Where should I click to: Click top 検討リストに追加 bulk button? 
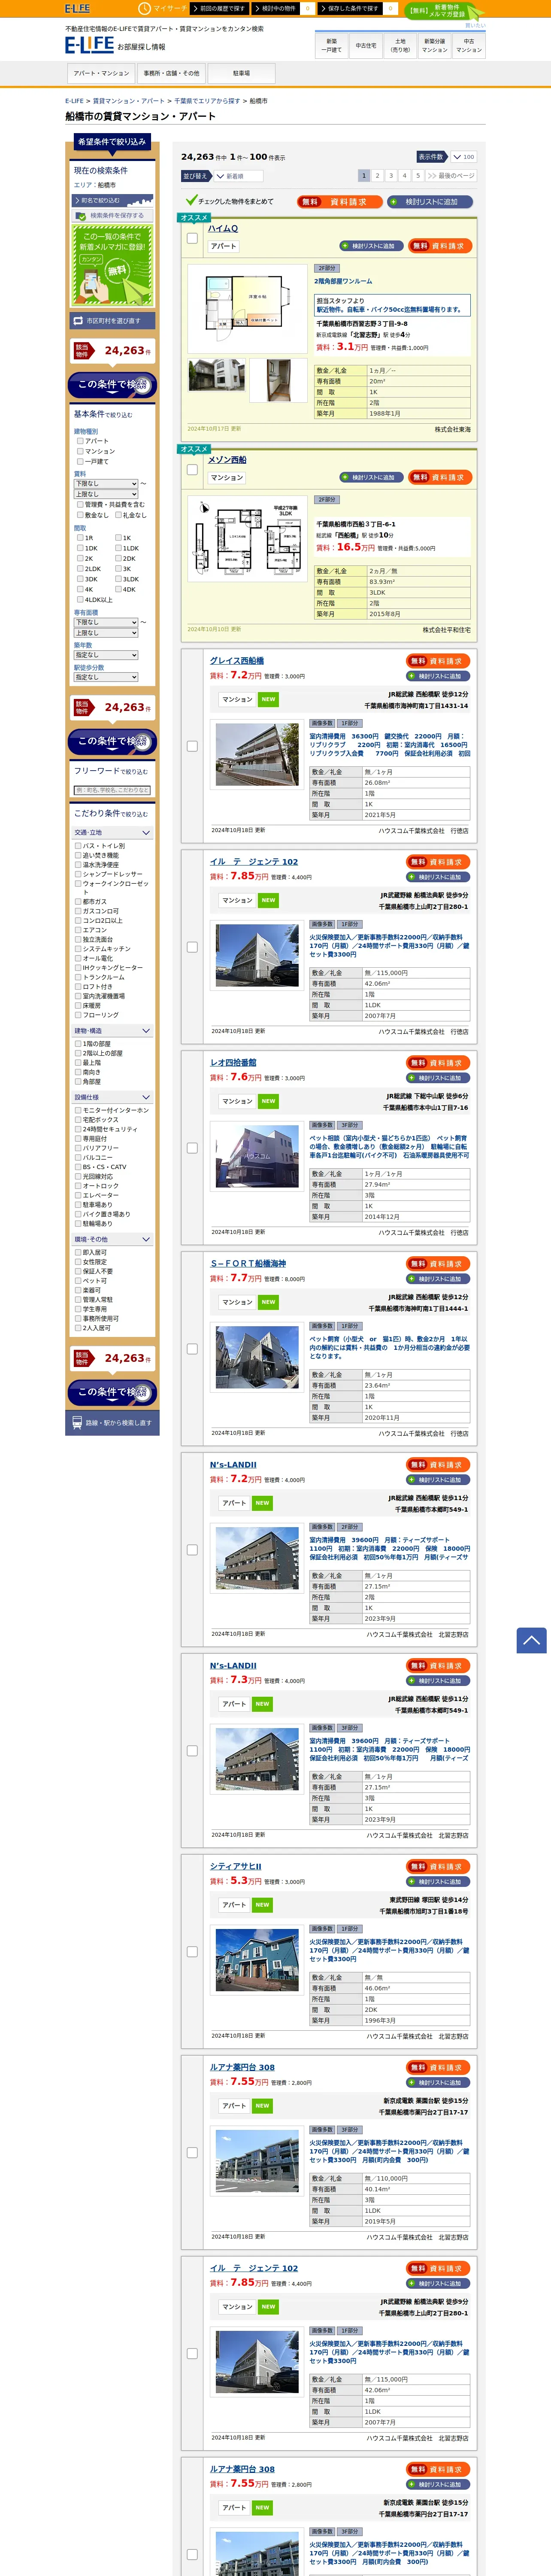click(x=431, y=201)
